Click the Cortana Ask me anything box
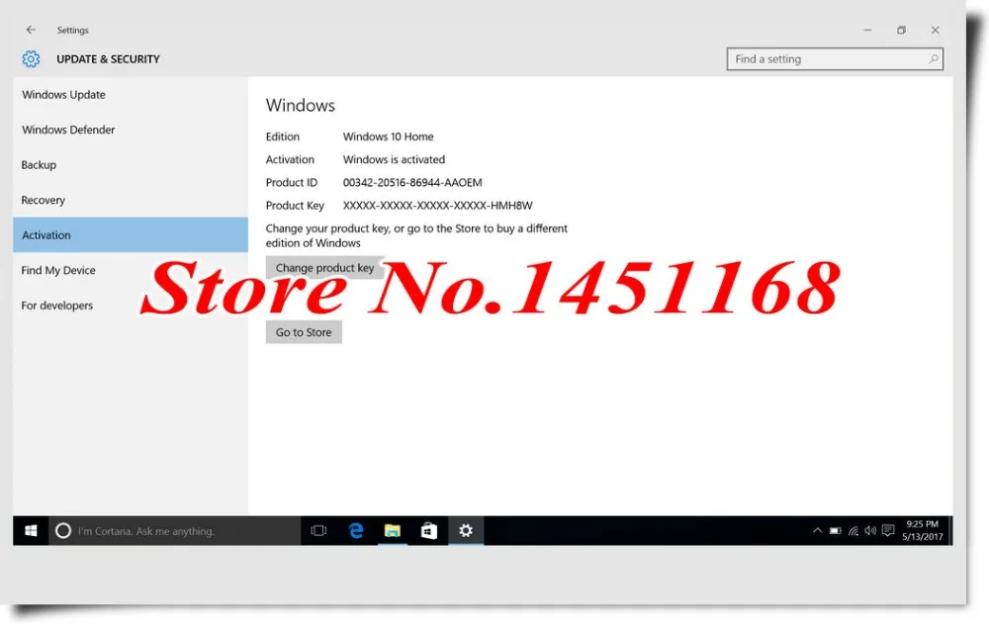Viewport: 989px width, 628px height. (174, 531)
